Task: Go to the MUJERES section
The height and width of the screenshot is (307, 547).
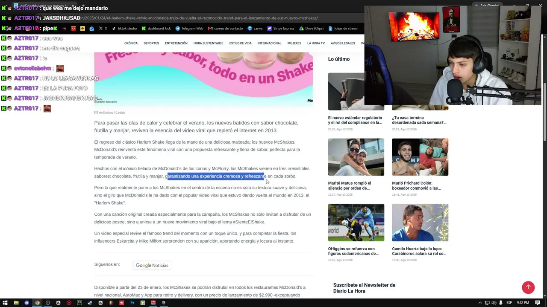Action: (294, 43)
